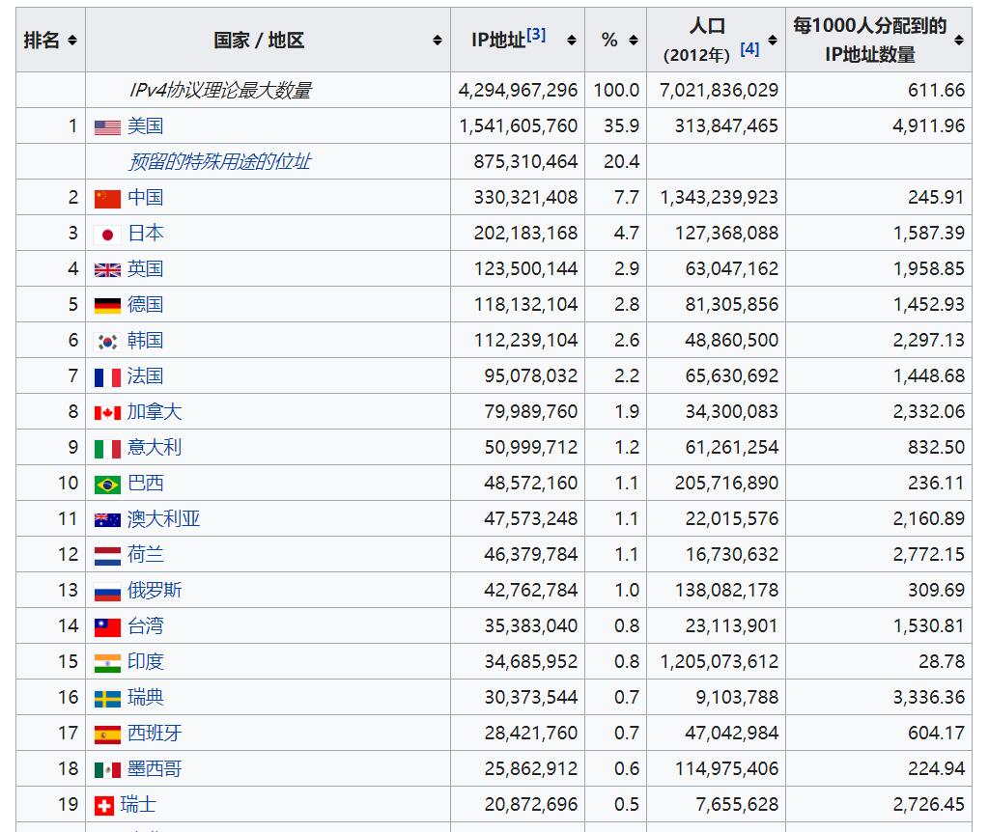Click the Brazil flag icon
This screenshot has width=989, height=832.
pos(107,485)
